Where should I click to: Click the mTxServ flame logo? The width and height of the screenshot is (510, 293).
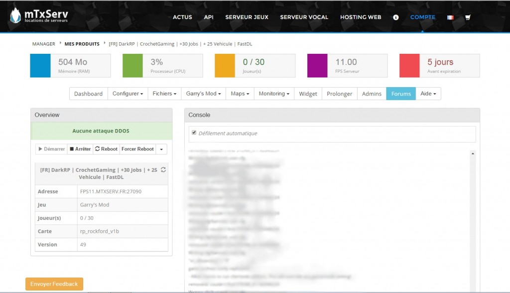click(15, 16)
